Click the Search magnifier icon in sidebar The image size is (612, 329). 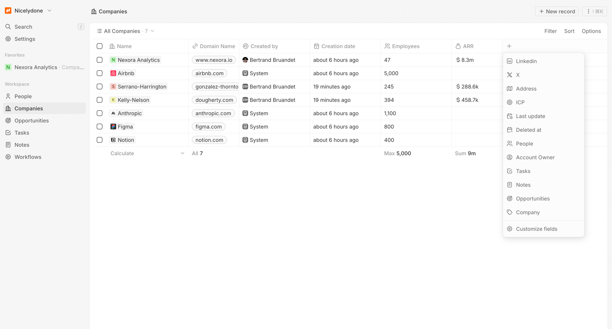[8, 27]
